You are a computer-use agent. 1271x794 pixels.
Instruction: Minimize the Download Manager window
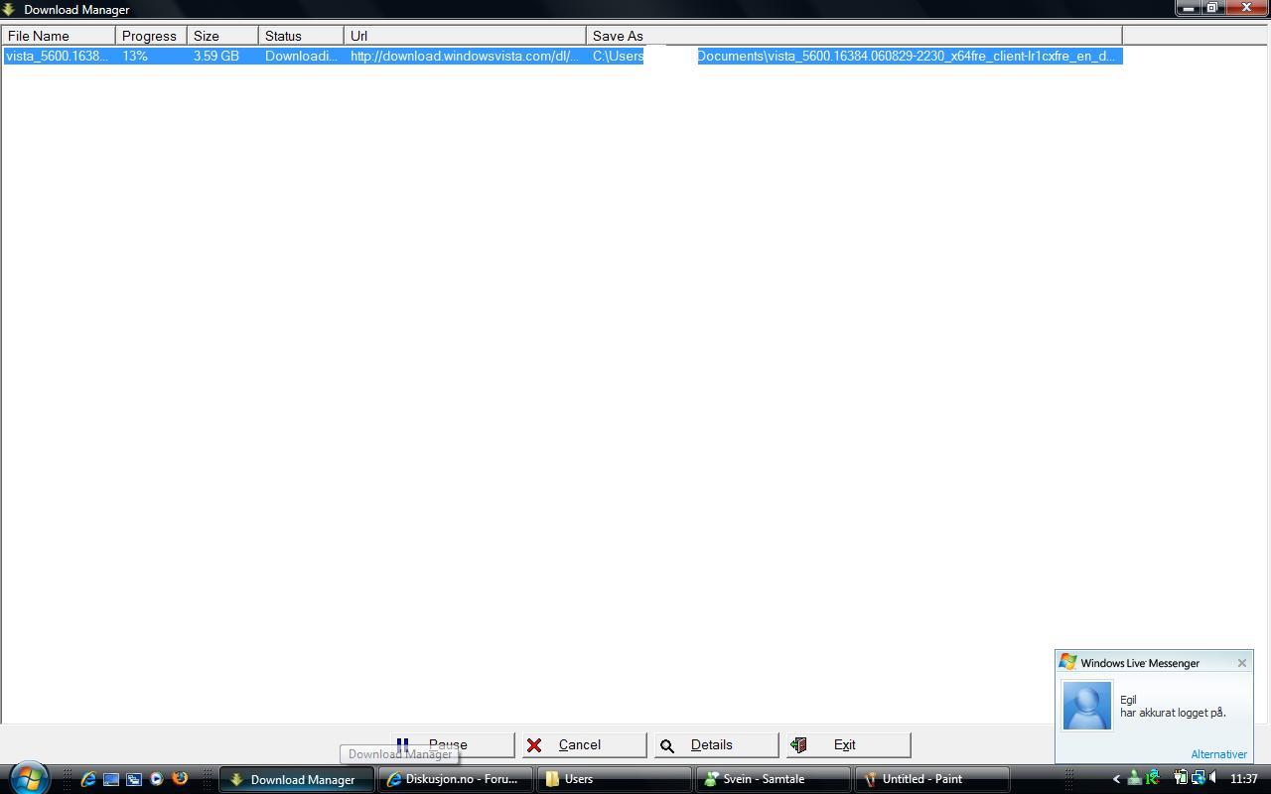point(1188,8)
